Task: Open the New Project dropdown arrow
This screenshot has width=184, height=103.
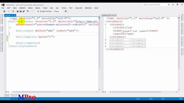Action: coord(15,11)
